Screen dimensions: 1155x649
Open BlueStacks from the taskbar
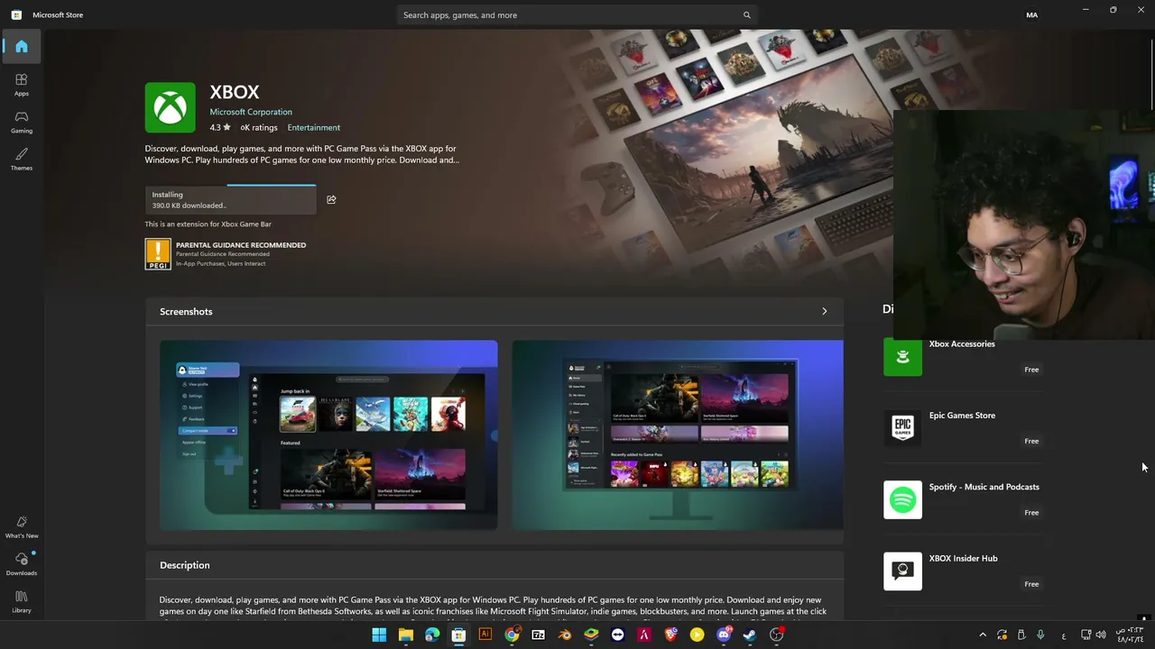point(591,635)
